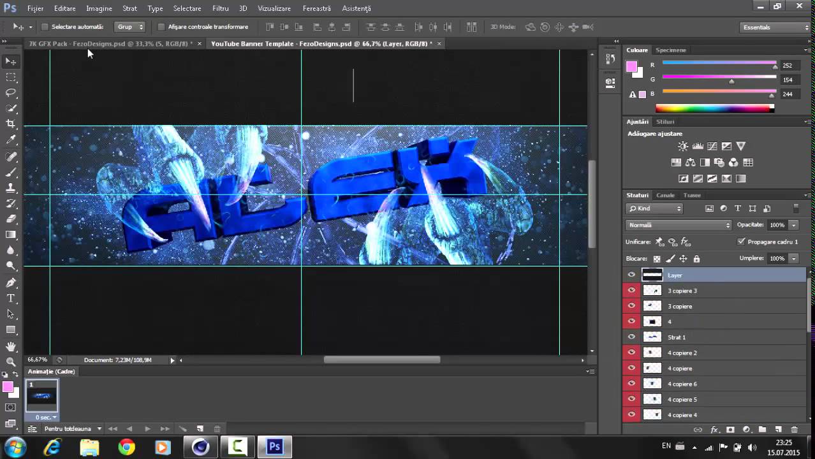
Task: Select the Gradient tool
Action: pos(11,235)
